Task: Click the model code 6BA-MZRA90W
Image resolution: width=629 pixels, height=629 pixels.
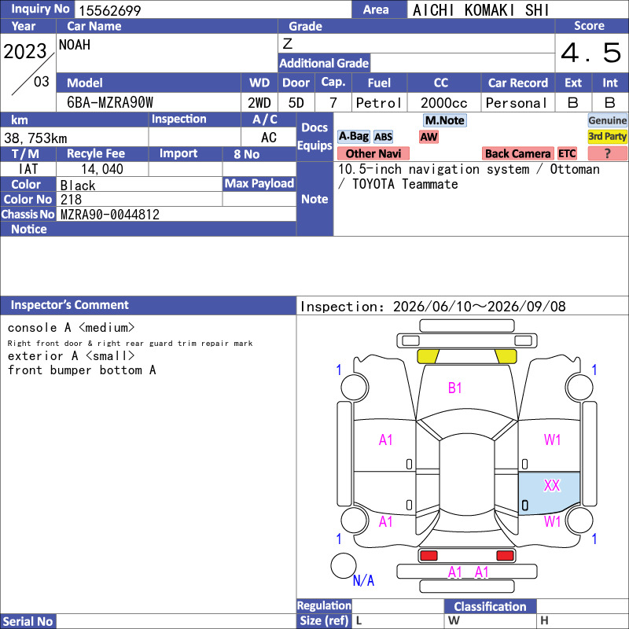Action: click(x=110, y=103)
